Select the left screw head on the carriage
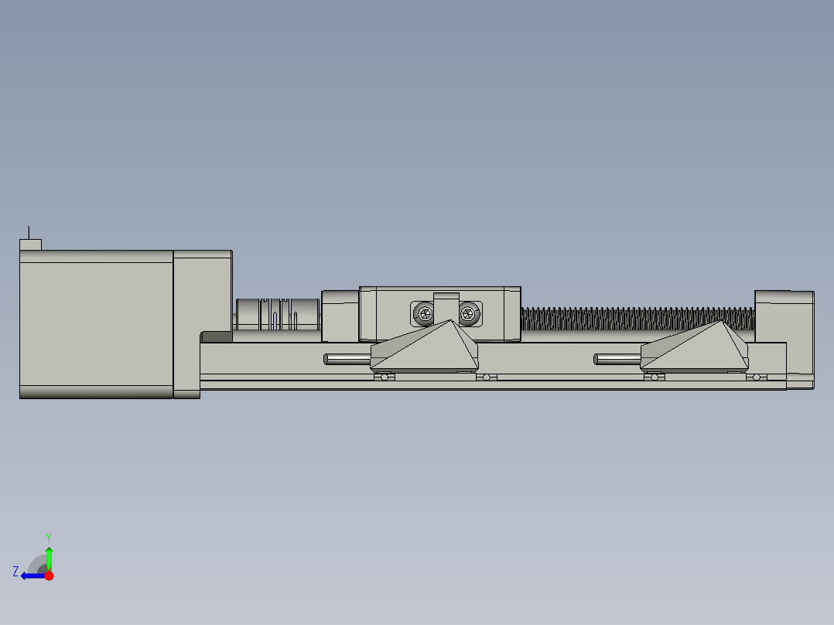834x625 pixels. (425, 314)
